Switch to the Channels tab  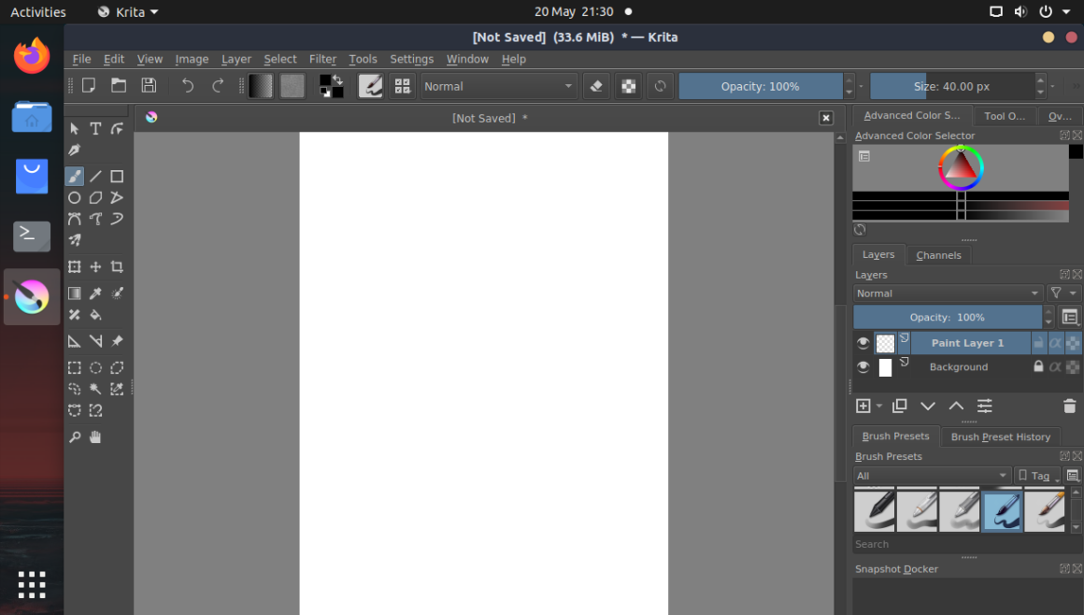tap(938, 254)
